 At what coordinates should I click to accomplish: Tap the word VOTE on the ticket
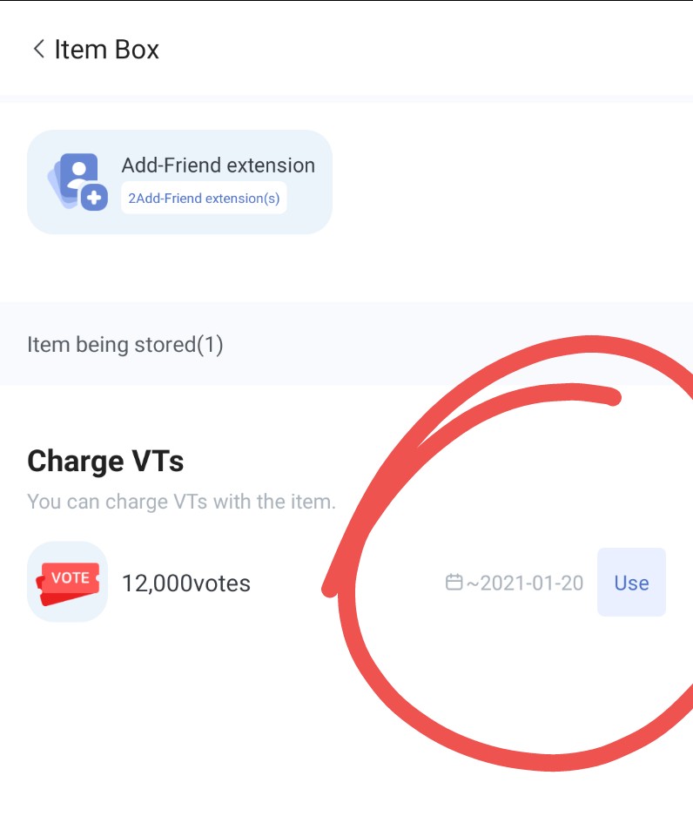[71, 577]
